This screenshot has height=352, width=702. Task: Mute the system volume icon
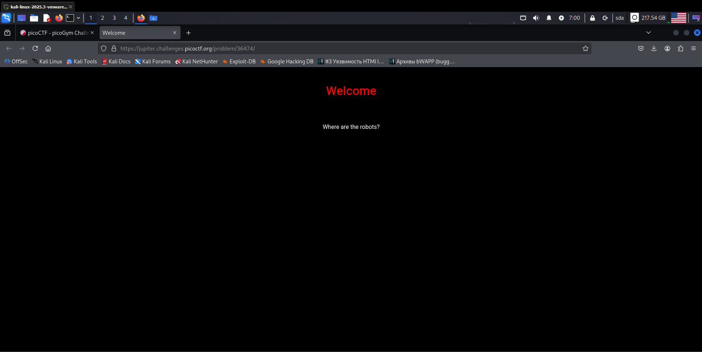tap(536, 18)
